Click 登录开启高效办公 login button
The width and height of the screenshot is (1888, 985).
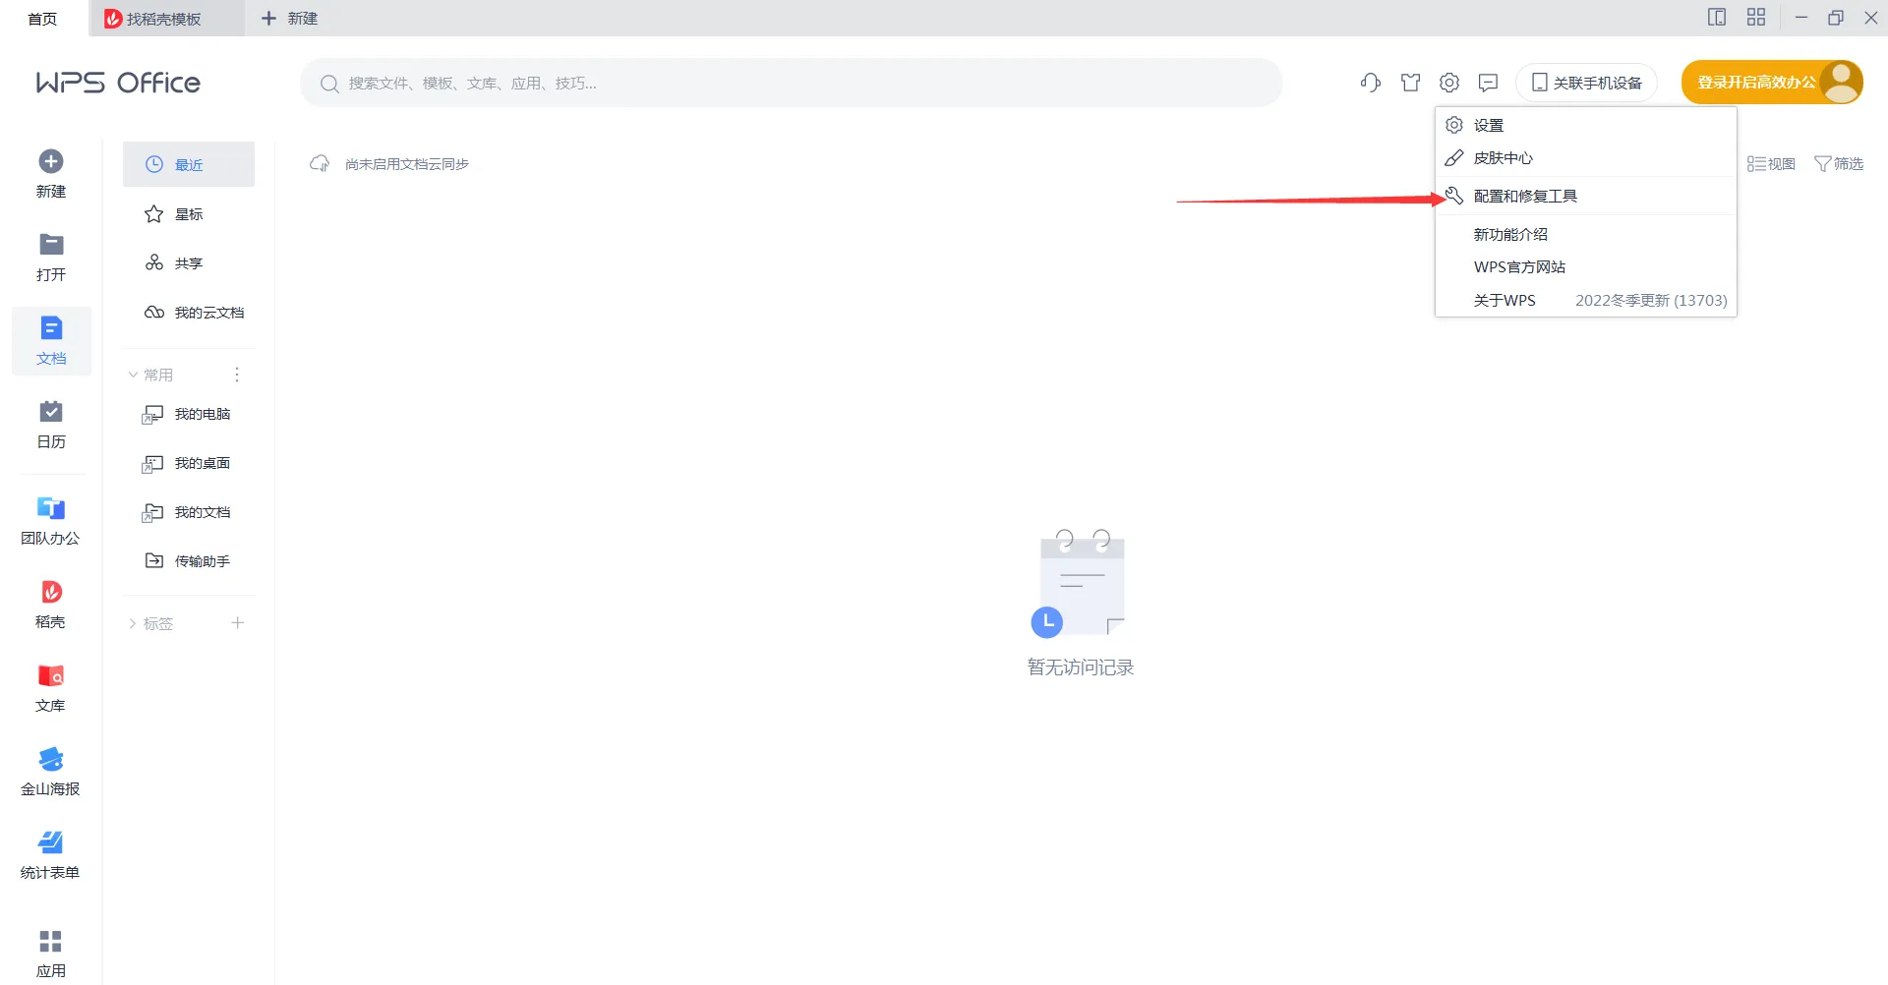[1756, 83]
